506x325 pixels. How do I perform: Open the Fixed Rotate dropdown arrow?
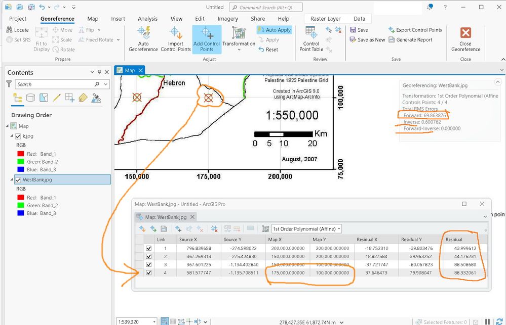point(119,39)
